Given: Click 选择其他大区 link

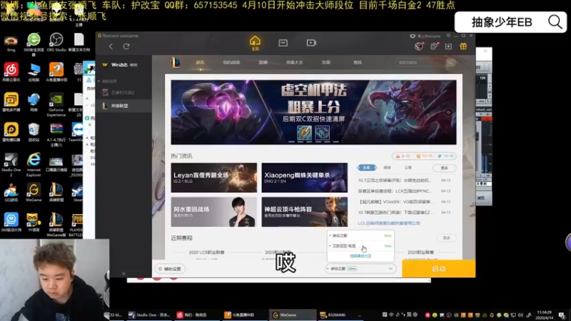Looking at the screenshot, I should [360, 256].
